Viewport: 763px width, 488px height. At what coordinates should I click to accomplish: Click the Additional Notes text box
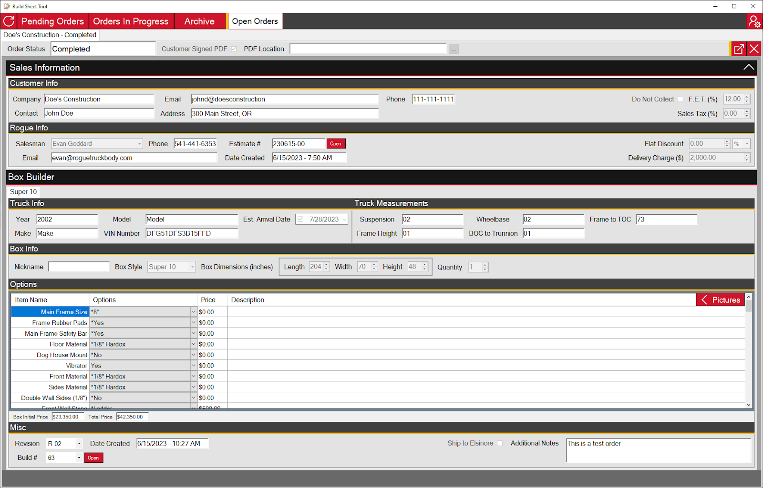pos(658,450)
